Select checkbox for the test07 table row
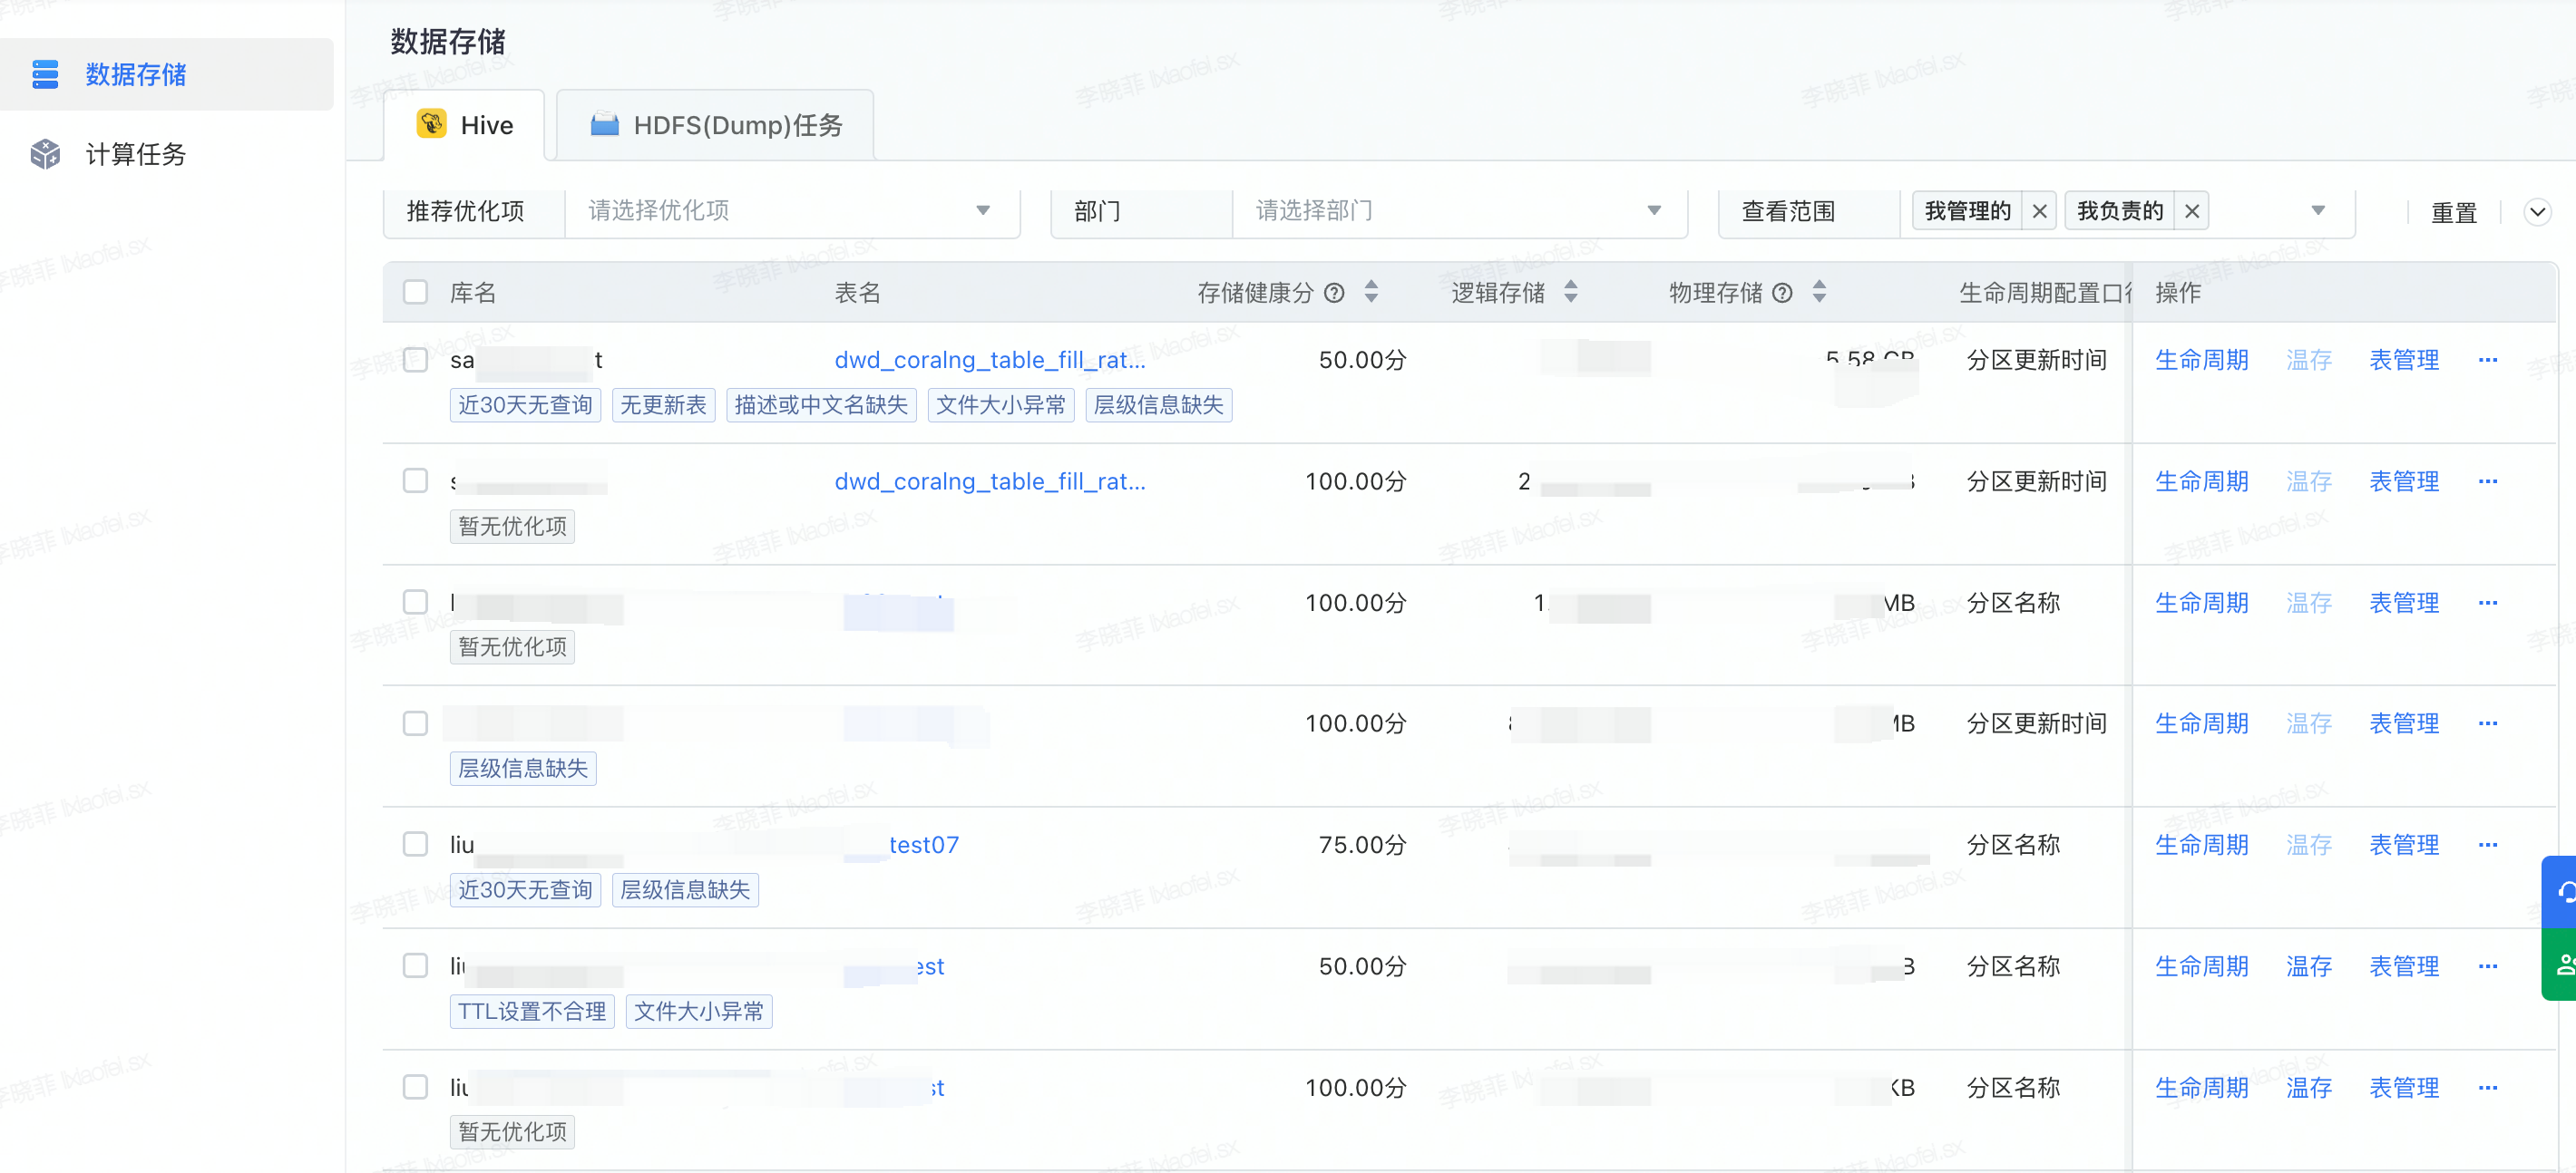The image size is (2576, 1173). (x=415, y=844)
